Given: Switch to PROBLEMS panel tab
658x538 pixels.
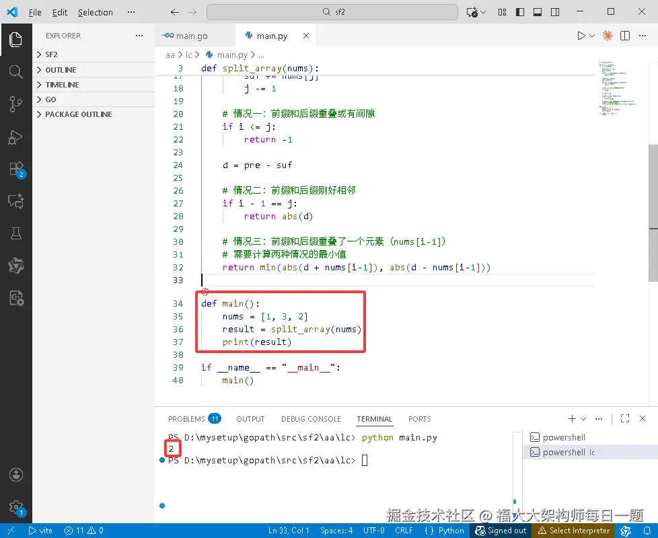Looking at the screenshot, I should [194, 419].
